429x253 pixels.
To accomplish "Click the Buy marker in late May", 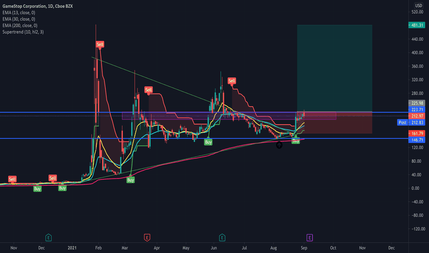I will pyautogui.click(x=208, y=142).
